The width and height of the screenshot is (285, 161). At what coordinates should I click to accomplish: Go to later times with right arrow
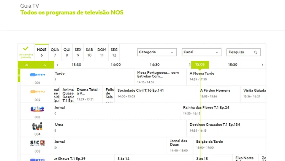[x=262, y=65]
